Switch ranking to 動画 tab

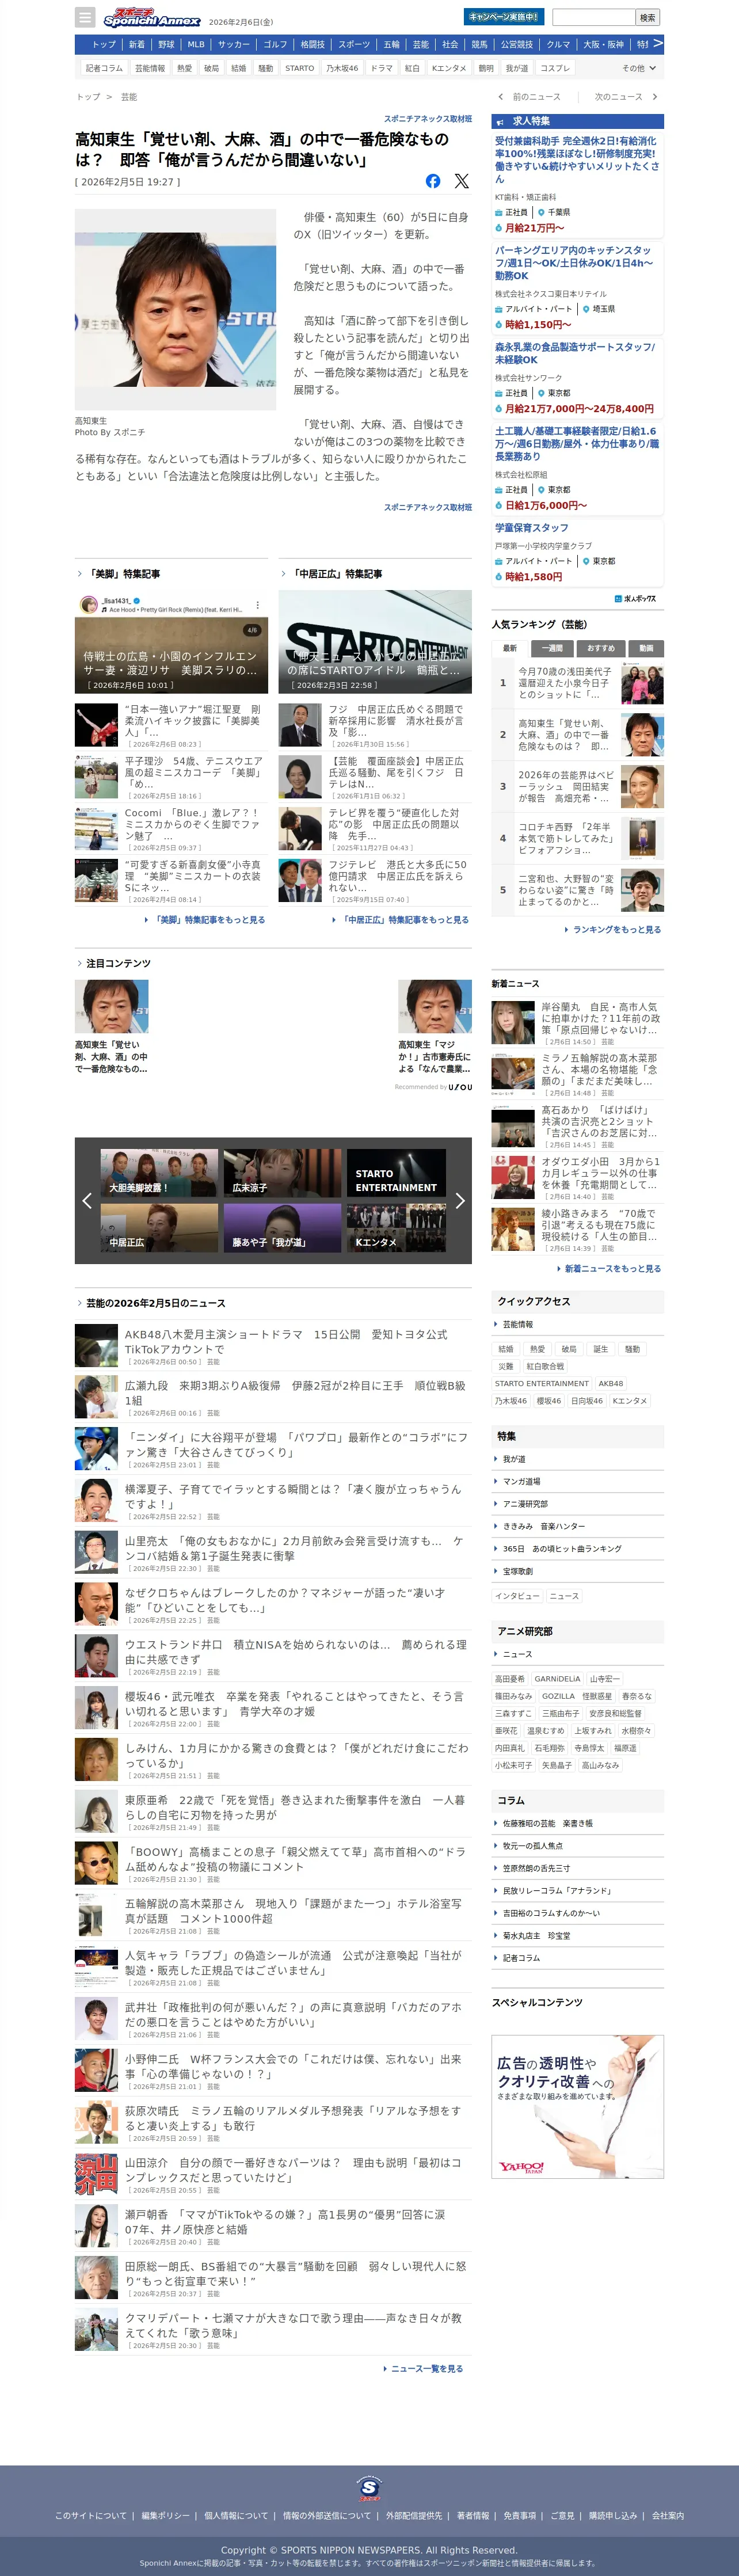click(646, 648)
